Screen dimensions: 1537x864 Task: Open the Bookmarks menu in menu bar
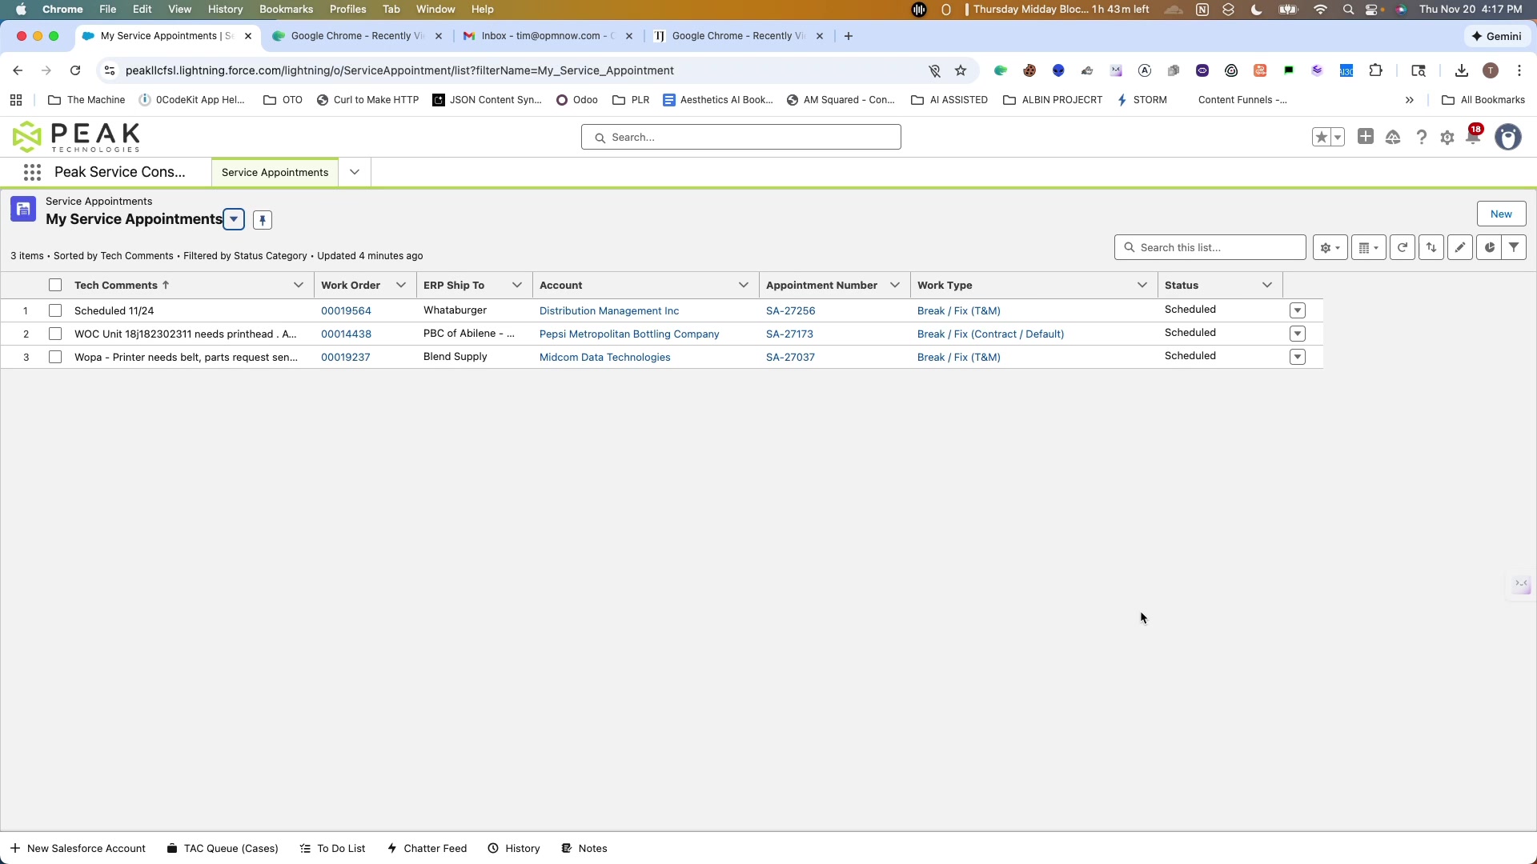point(286,10)
